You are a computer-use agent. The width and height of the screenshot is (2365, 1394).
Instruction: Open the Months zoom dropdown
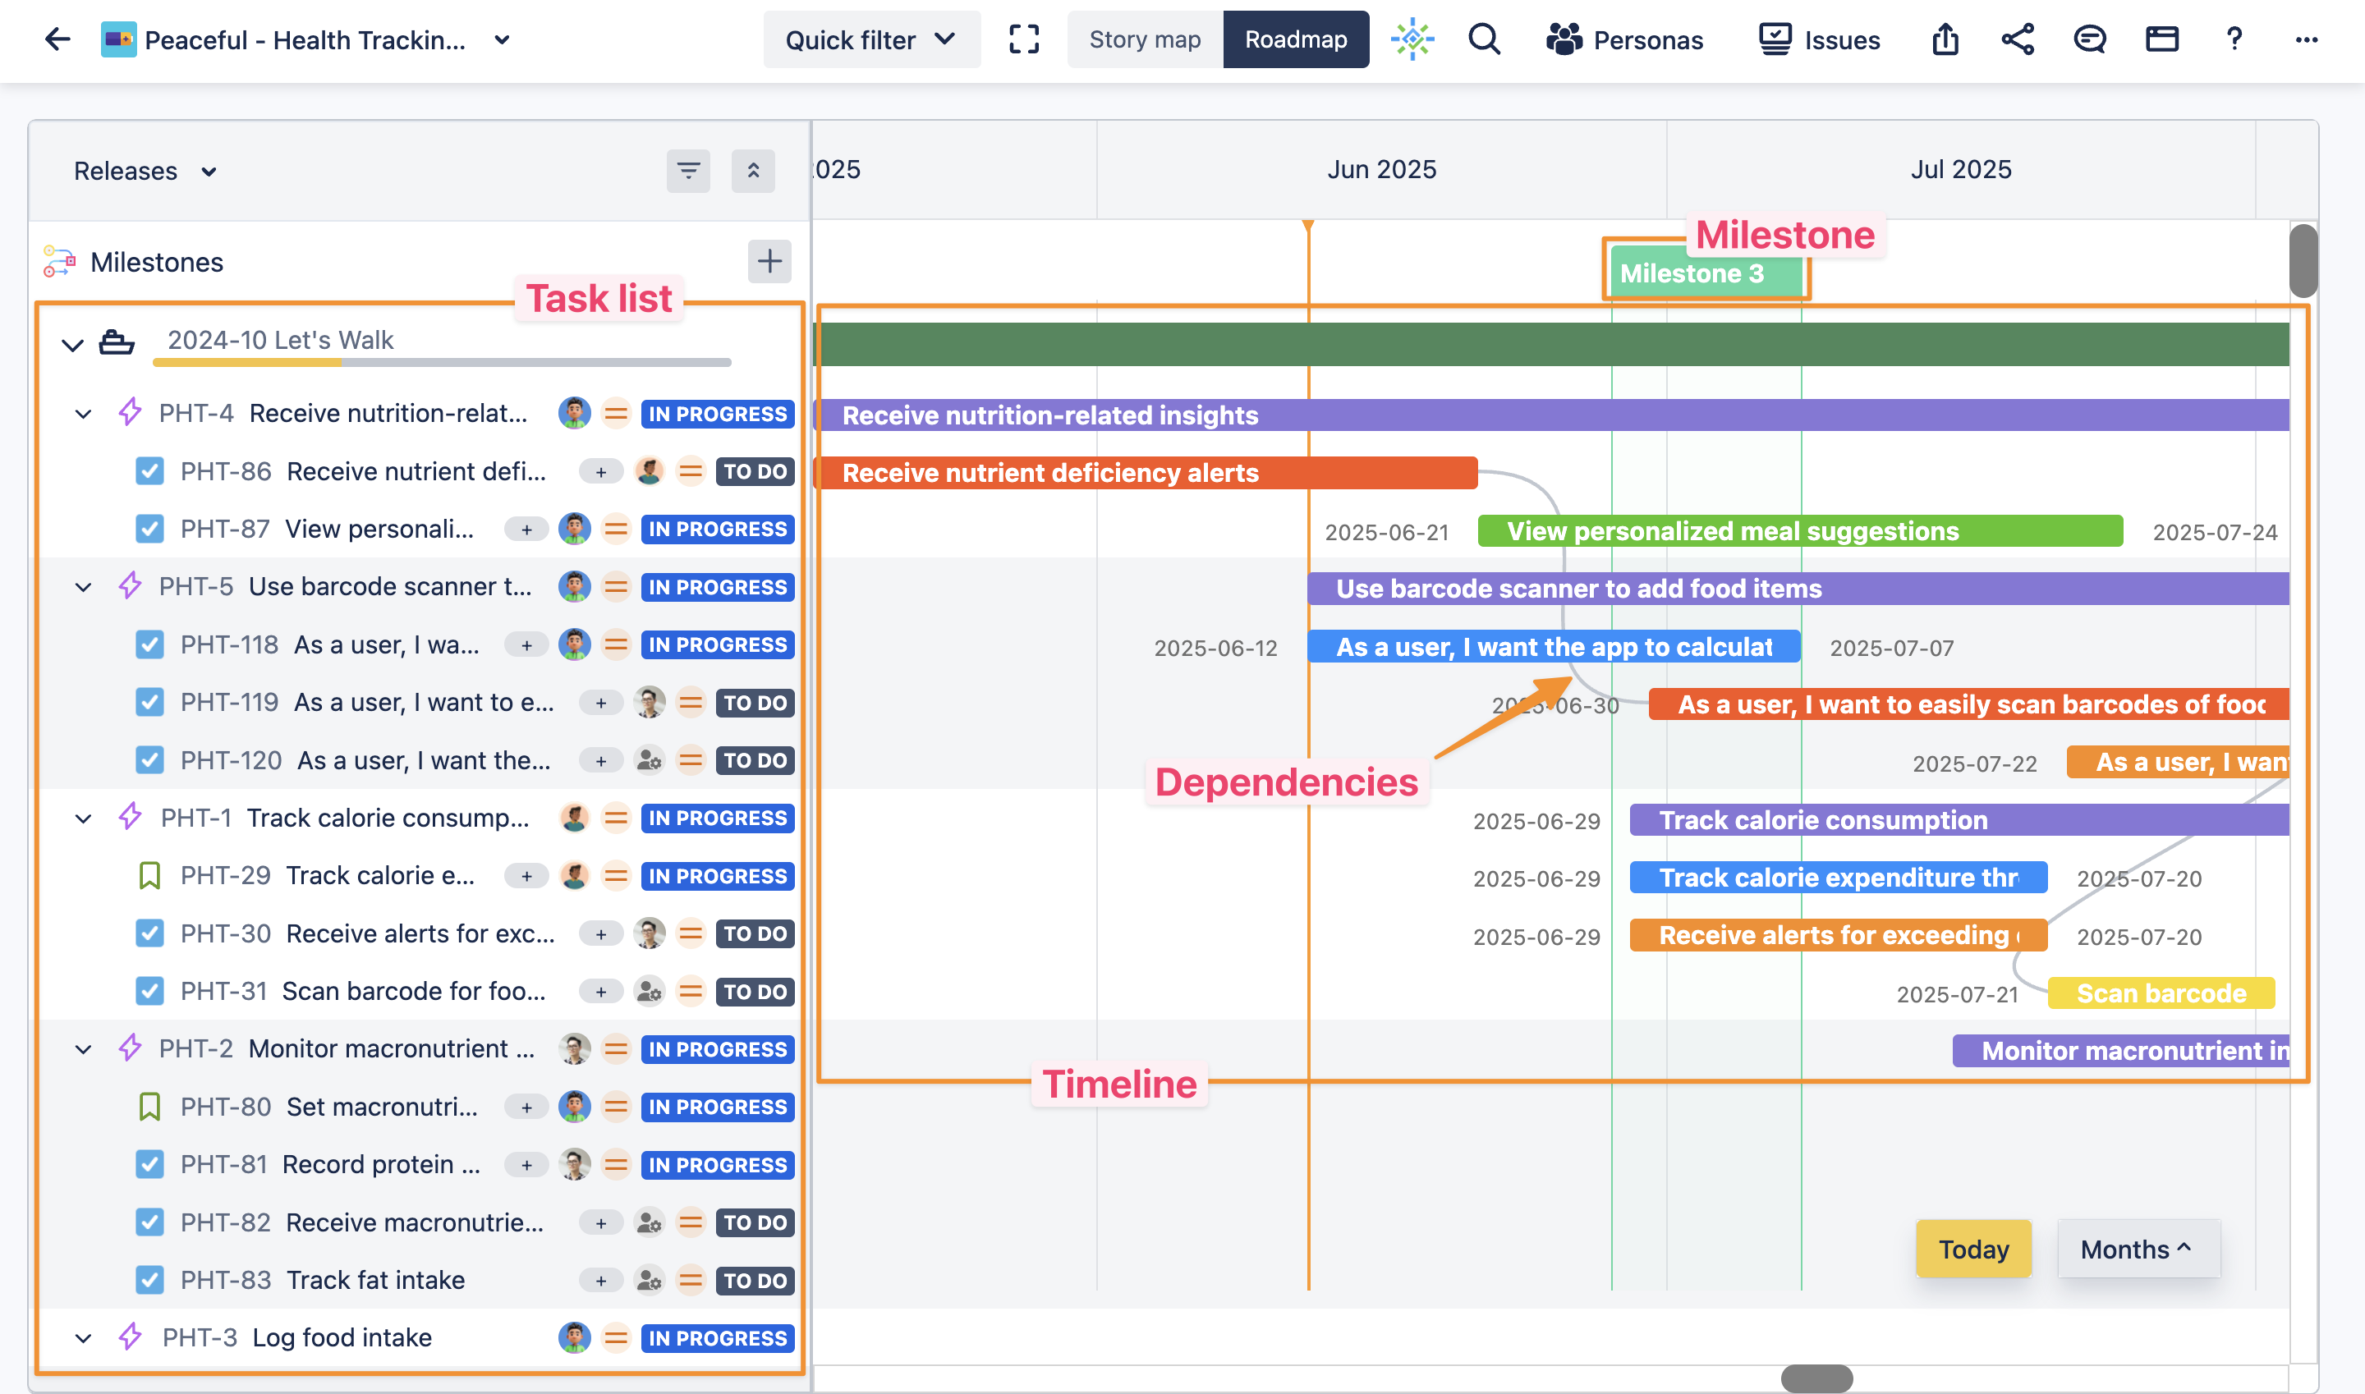point(2138,1250)
